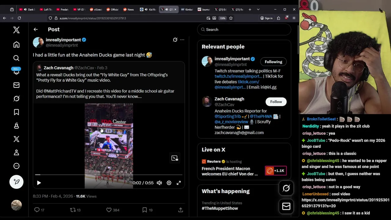Switch to the r/Livest Reddit tab
This screenshot has width=391, height=220.
(96, 9)
